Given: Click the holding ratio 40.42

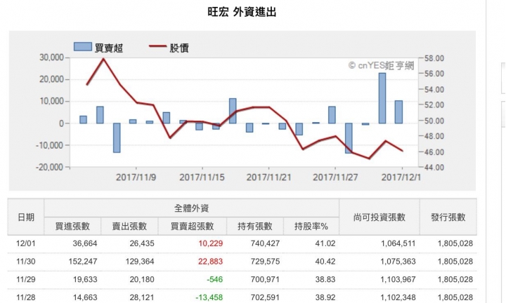Looking at the screenshot, I should 325,262.
